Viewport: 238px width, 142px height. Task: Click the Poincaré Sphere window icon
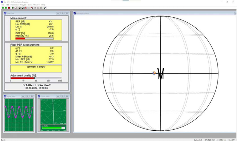[74, 13]
